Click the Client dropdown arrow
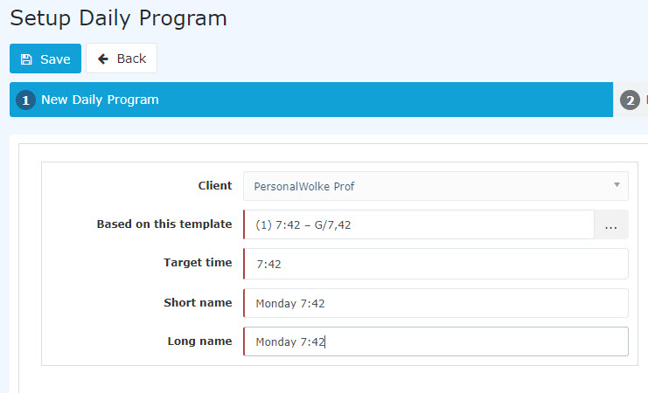648x393 pixels. coord(617,185)
